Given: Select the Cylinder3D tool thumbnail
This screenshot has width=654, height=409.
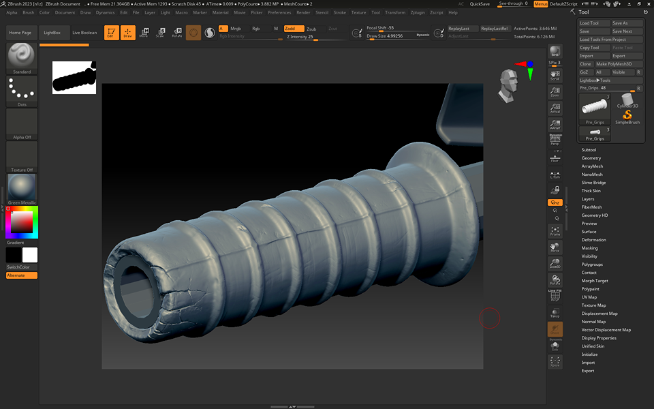Looking at the screenshot, I should pyautogui.click(x=627, y=100).
